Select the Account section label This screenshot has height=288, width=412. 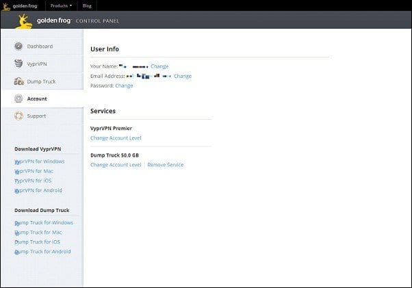[x=37, y=99]
